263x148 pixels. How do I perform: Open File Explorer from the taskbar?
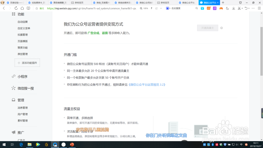click(29, 145)
